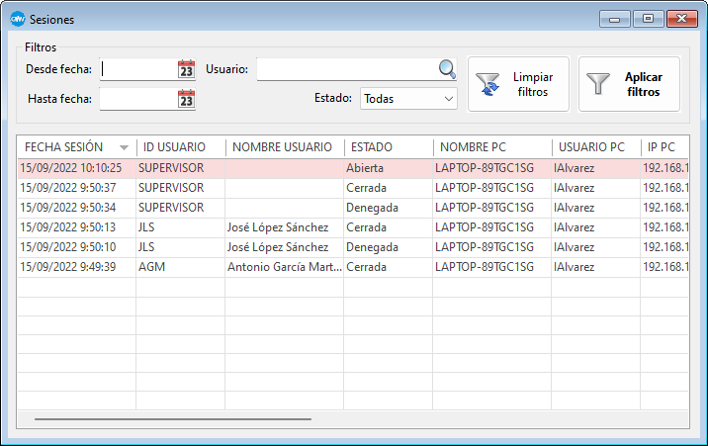The width and height of the screenshot is (708, 446).
Task: Click the USUARIO PC column header
Action: (x=595, y=147)
